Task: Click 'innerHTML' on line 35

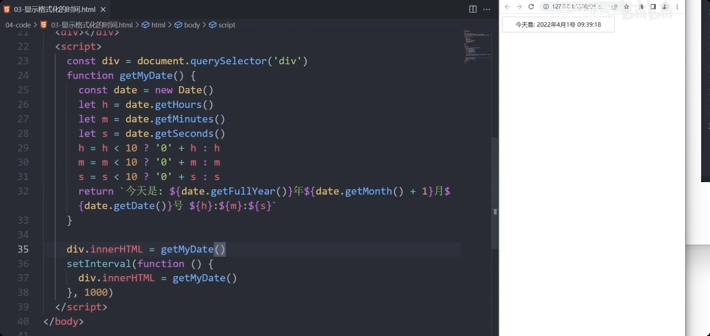Action: [117, 249]
